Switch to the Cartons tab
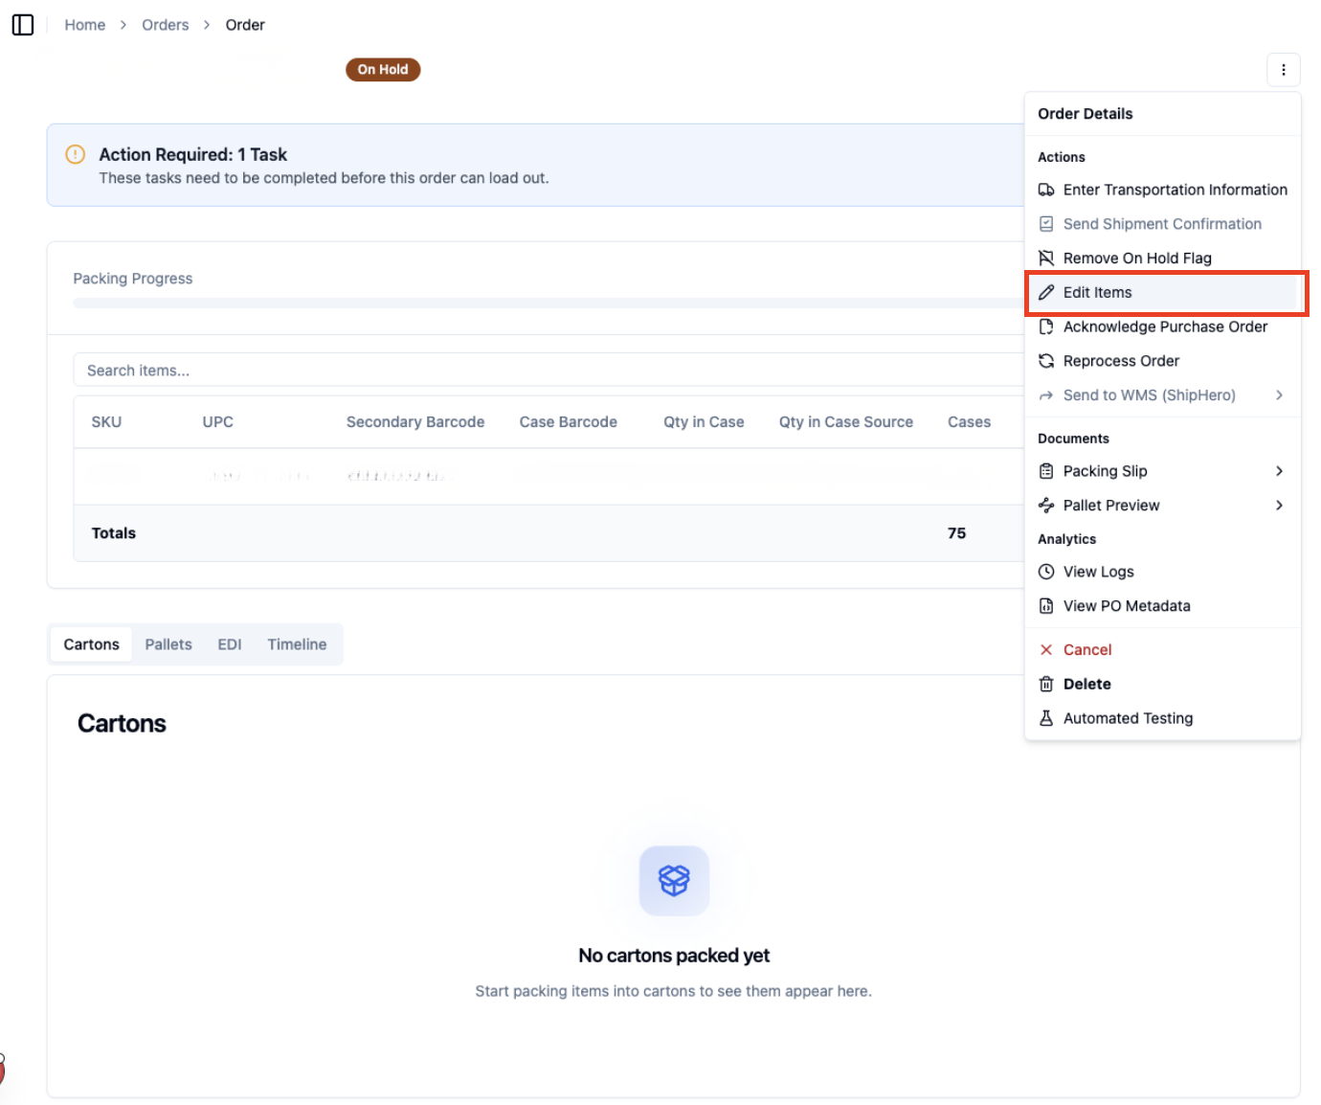1321x1105 pixels. pos(92,644)
